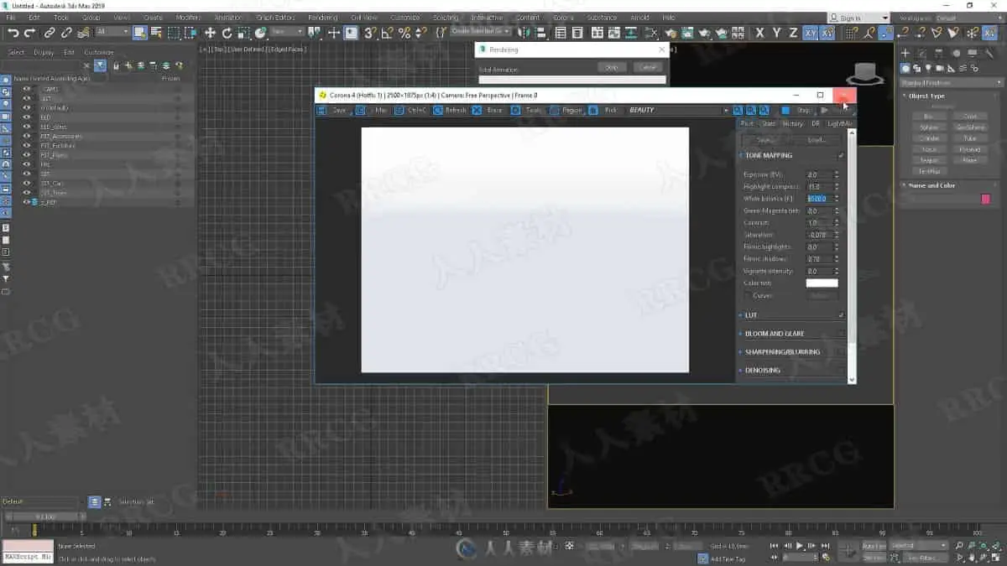This screenshot has width=1007, height=566.
Task: Activate the Select and Scale tool
Action: (x=243, y=33)
